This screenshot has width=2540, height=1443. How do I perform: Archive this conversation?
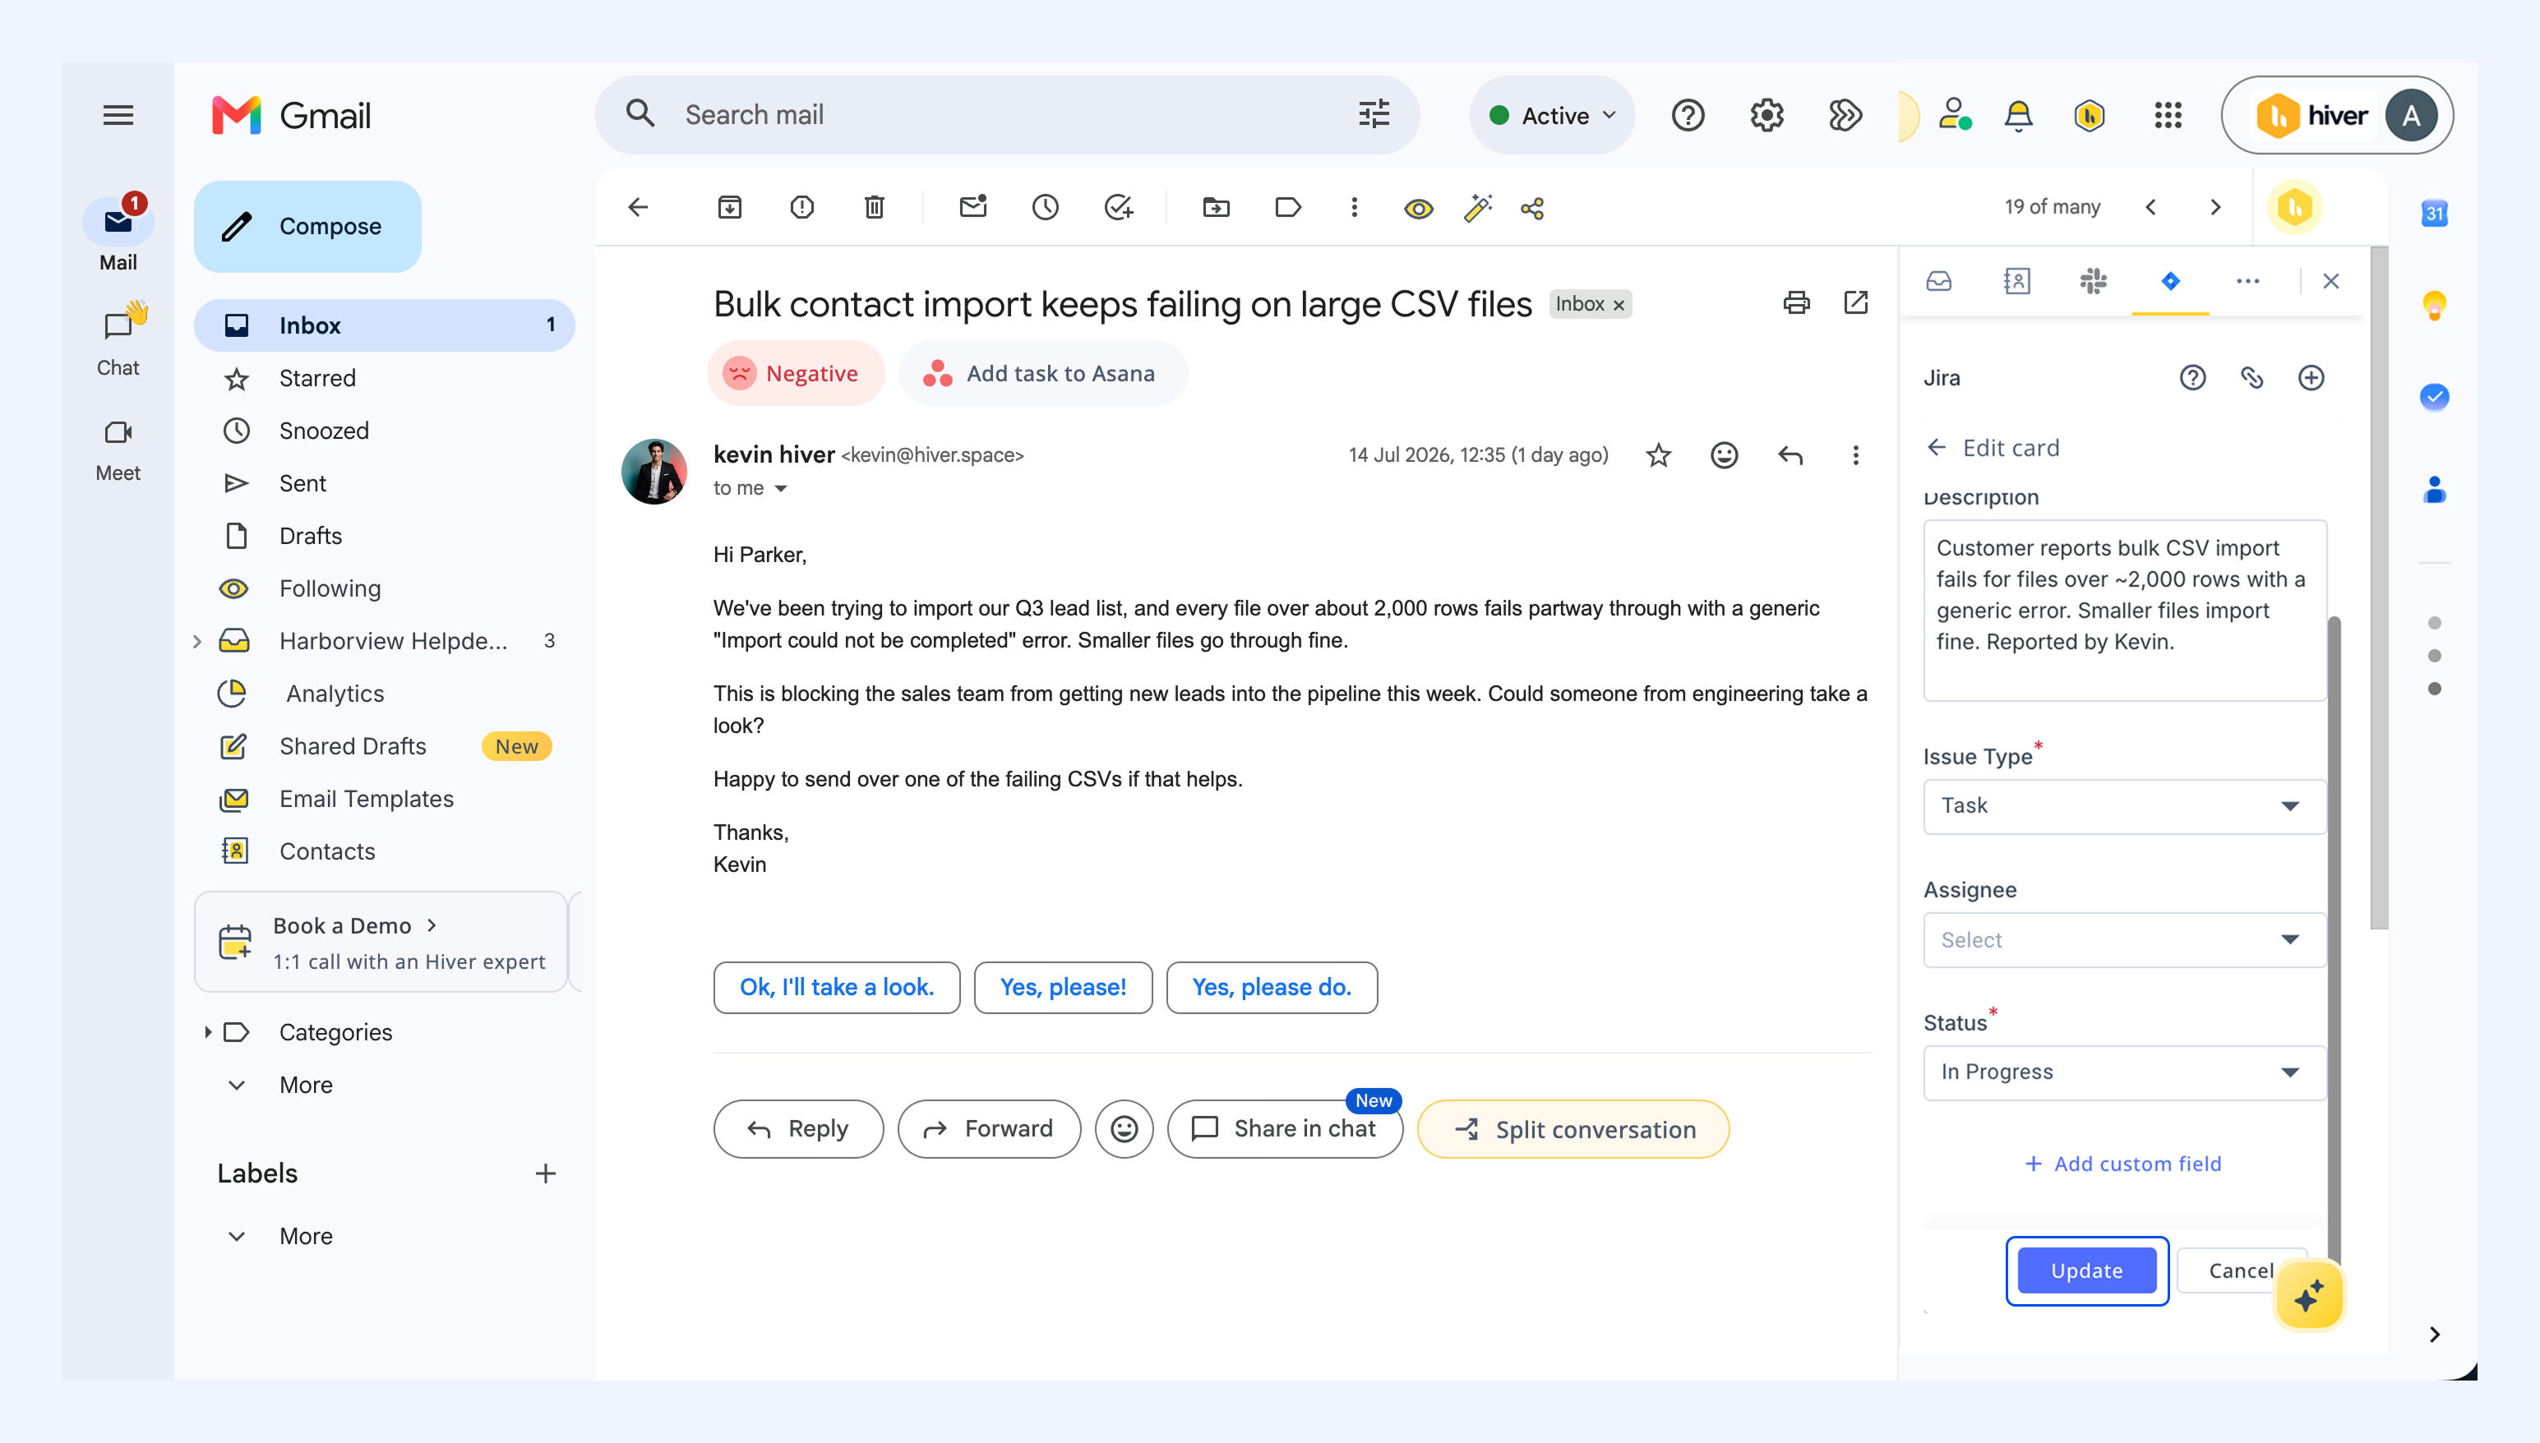pyautogui.click(x=730, y=207)
